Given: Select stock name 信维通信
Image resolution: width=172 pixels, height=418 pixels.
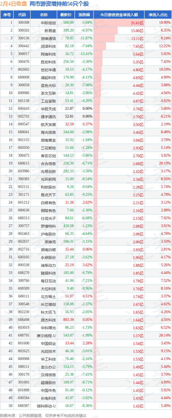Looking at the screenshot, I should [48, 38].
